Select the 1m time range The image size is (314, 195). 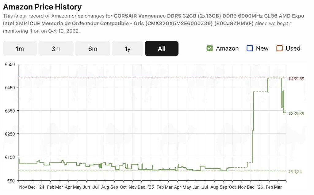(x=20, y=49)
